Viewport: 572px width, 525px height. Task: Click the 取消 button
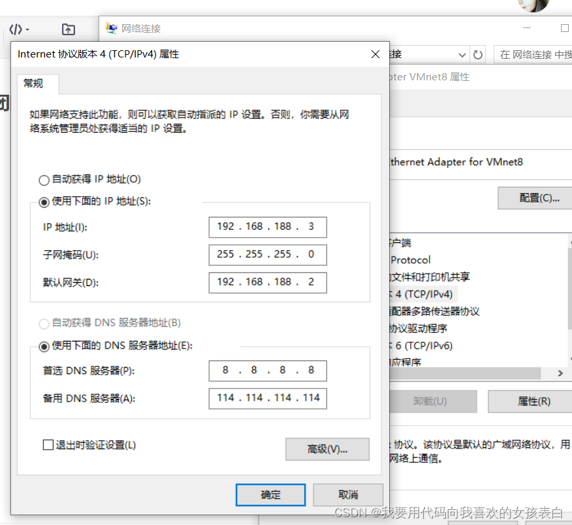pyautogui.click(x=348, y=495)
